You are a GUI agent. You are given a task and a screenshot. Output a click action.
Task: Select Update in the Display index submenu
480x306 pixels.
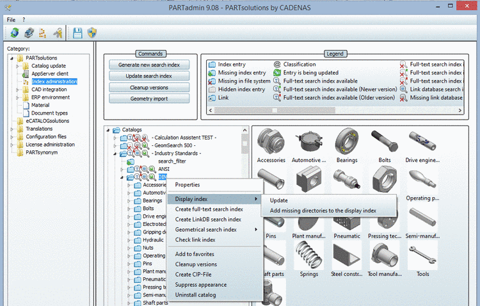click(x=279, y=200)
